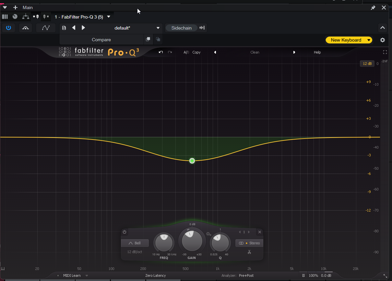This screenshot has width=392, height=281.
Task: Go to the next preset arrow
Action: tap(83, 28)
